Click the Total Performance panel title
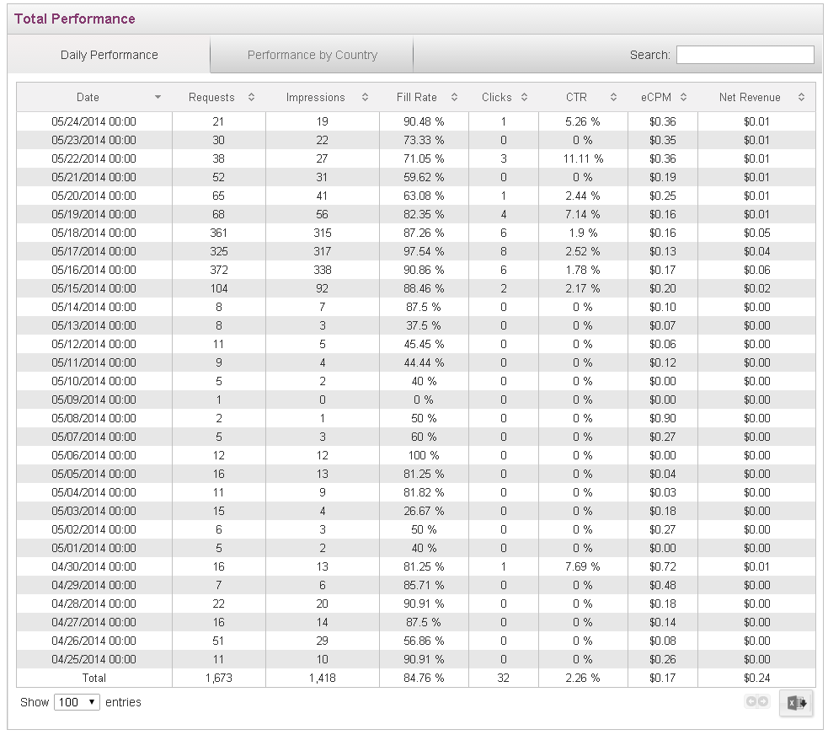 (x=74, y=19)
